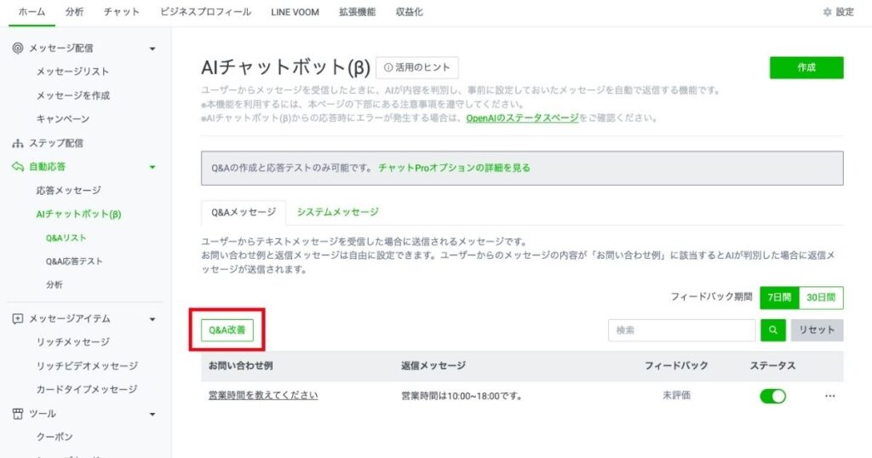The height and width of the screenshot is (458, 872).
Task: Click the message broadcast target icon
Action: (18, 49)
